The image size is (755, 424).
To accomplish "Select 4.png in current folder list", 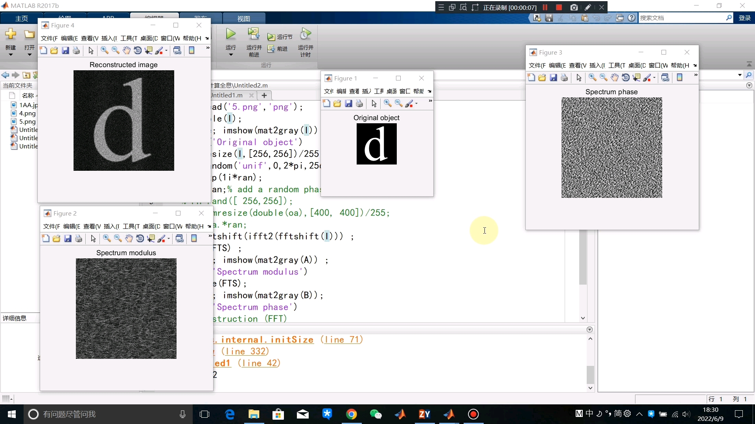I will [x=27, y=113].
